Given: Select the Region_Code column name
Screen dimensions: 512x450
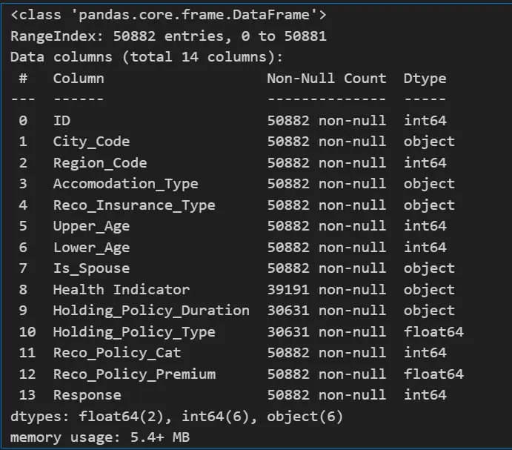Looking at the screenshot, I should click(100, 163).
